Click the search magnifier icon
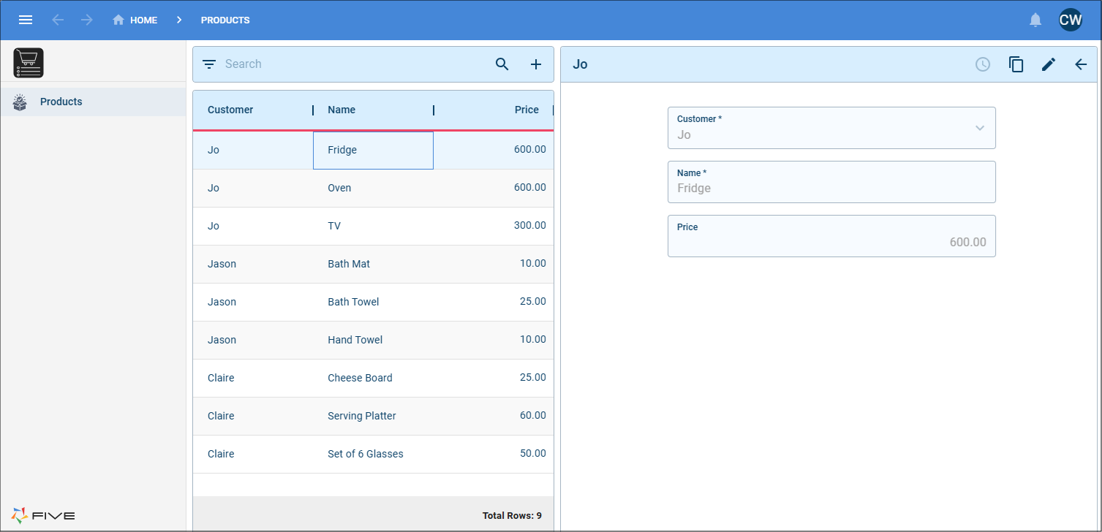Image resolution: width=1102 pixels, height=532 pixels. click(x=502, y=64)
